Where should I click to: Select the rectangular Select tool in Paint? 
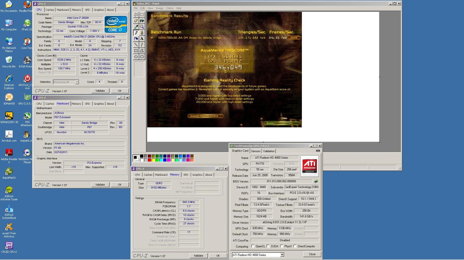point(142,14)
